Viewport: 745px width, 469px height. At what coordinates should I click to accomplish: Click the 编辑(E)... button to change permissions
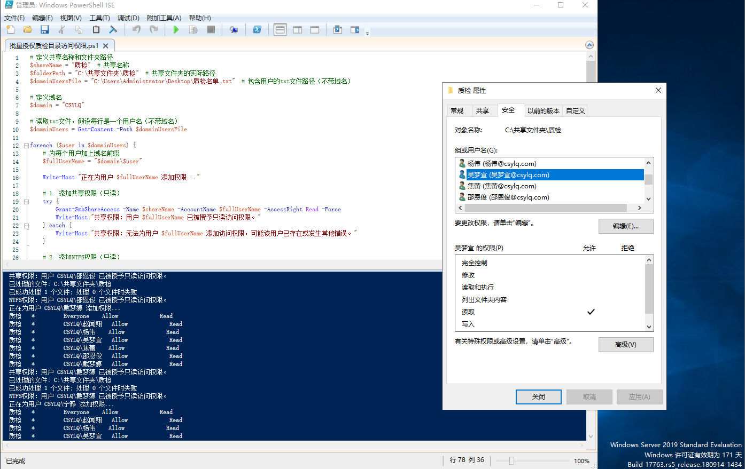click(626, 226)
